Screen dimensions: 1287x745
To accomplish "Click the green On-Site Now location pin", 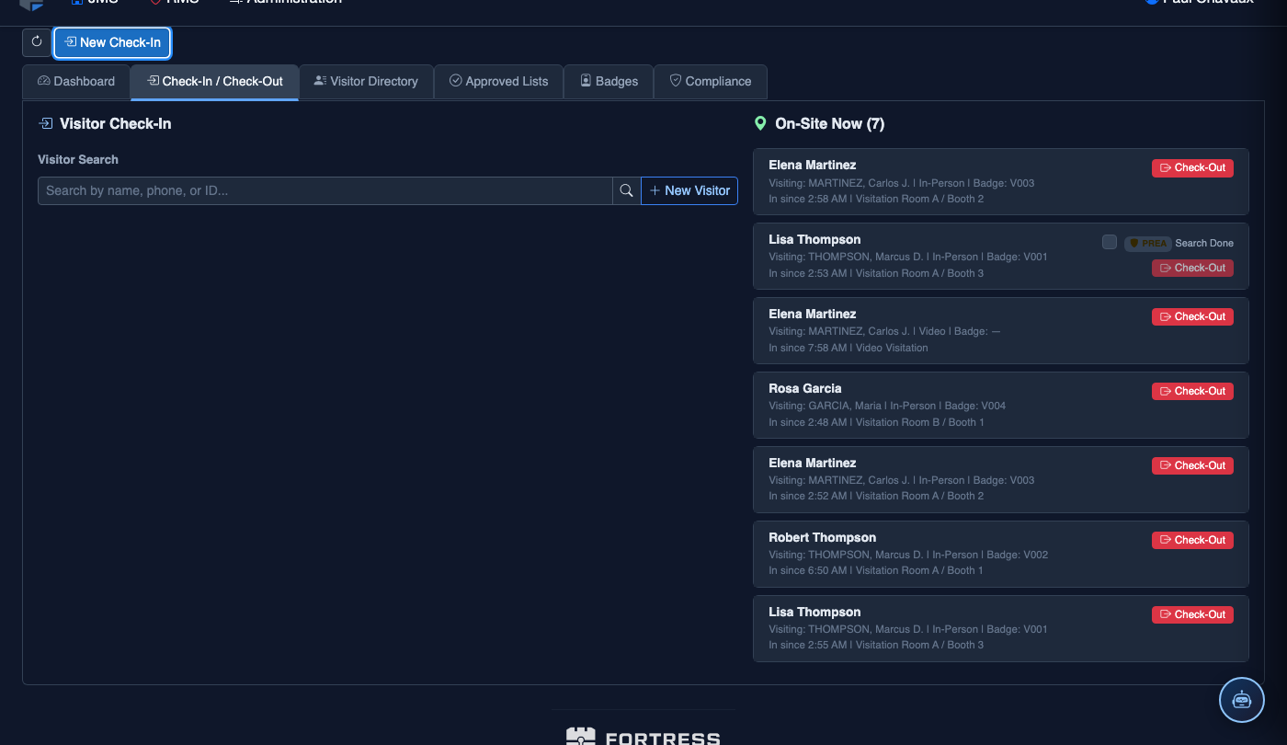I will [x=760, y=123].
